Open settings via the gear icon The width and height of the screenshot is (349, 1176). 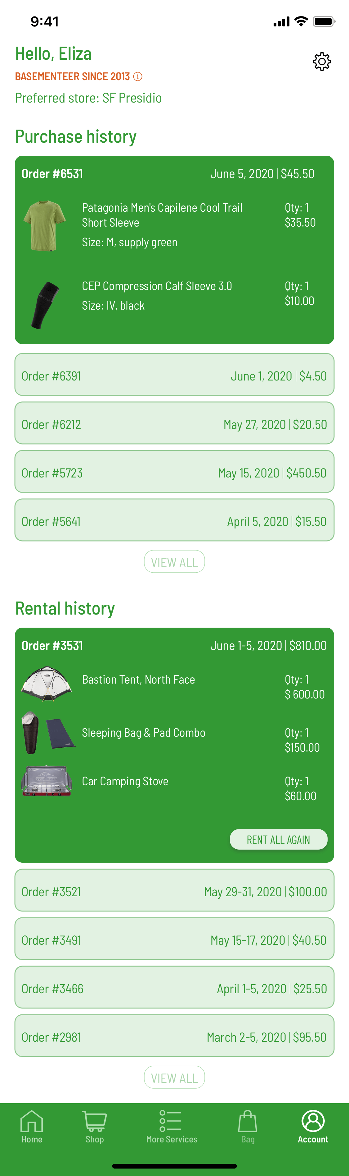coord(322,61)
